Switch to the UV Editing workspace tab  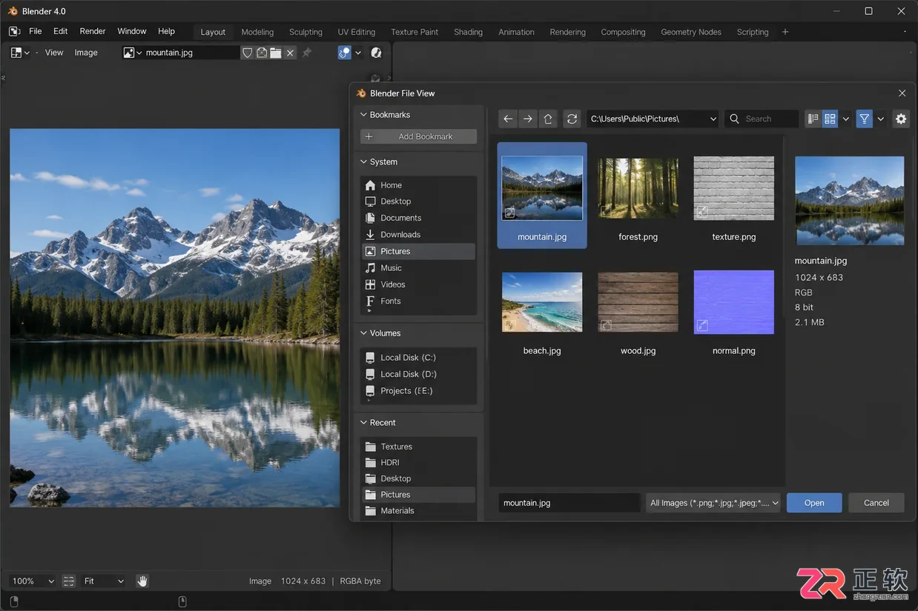pyautogui.click(x=356, y=32)
